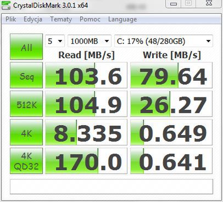The width and height of the screenshot is (223, 202).
Task: Click the Write [MB/s] column header
Action: (172, 55)
